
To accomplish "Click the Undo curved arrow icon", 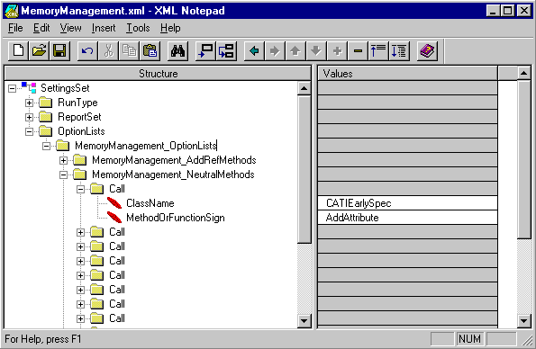I will pyautogui.click(x=87, y=51).
